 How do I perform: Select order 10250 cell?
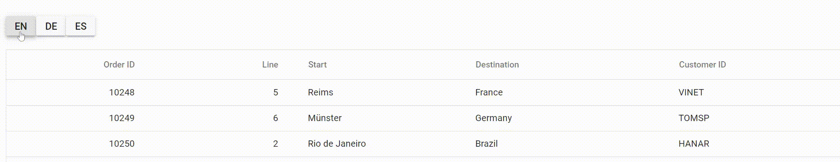pyautogui.click(x=122, y=144)
